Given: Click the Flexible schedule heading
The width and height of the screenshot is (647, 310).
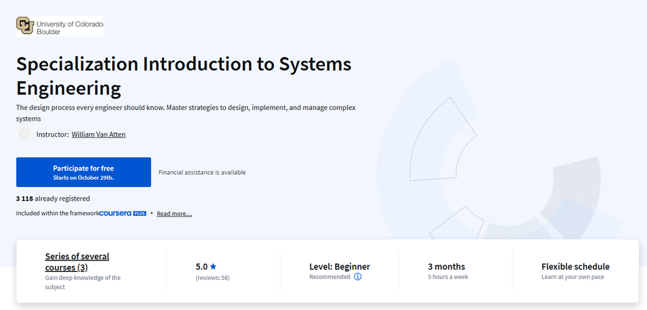Looking at the screenshot, I should [x=575, y=267].
